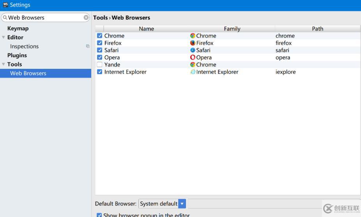This screenshot has width=361, height=217.
Task: Click Tools in the breadcrumb
Action: pos(100,17)
